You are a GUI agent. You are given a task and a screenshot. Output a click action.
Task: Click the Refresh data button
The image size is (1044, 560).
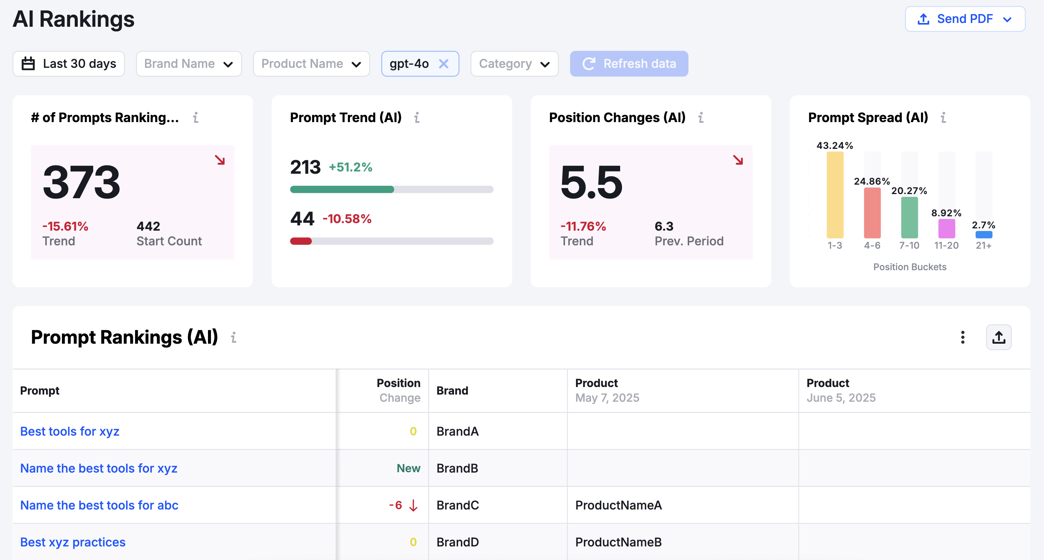pos(628,64)
